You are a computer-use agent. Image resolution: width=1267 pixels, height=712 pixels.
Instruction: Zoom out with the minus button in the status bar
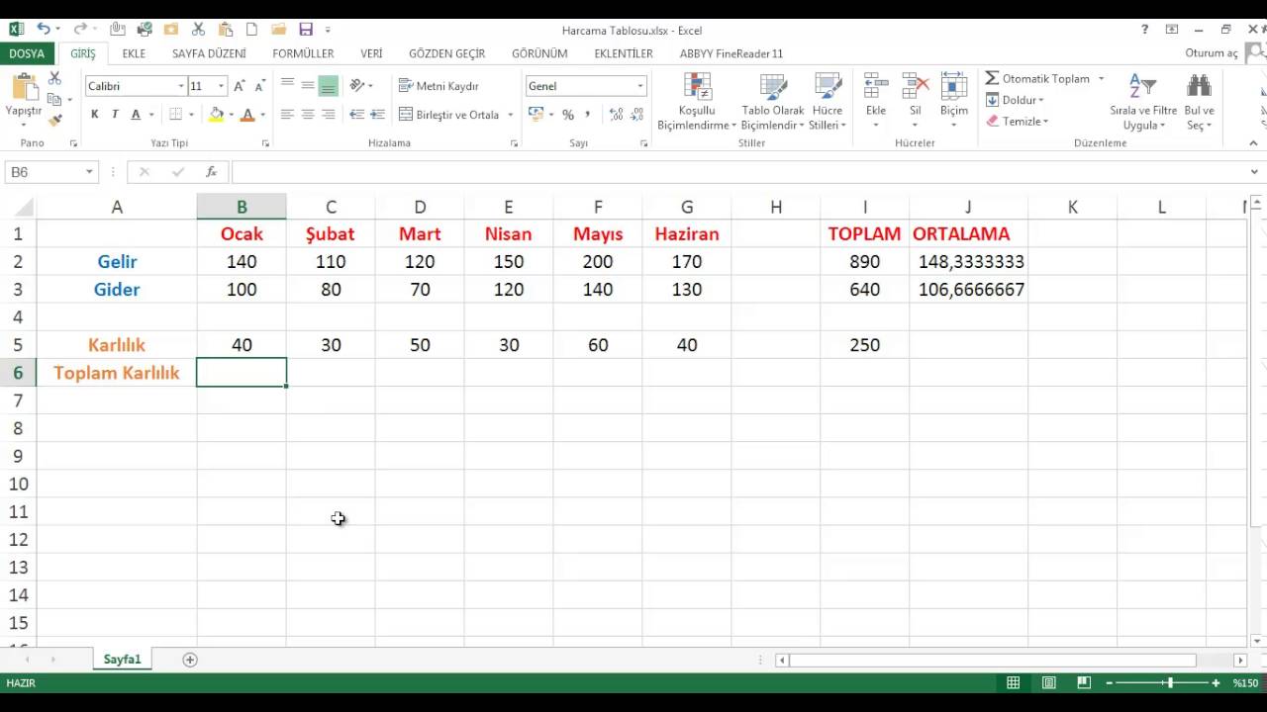pyautogui.click(x=1110, y=683)
